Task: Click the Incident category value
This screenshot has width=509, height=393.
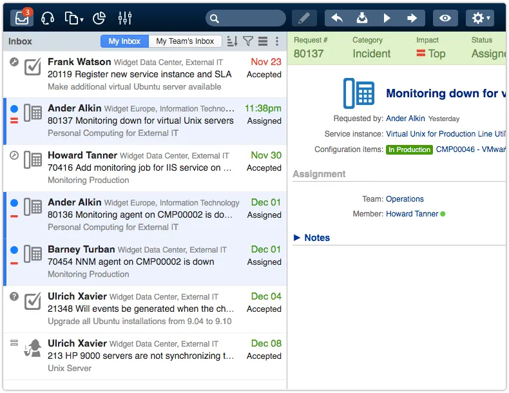Action: click(x=371, y=53)
